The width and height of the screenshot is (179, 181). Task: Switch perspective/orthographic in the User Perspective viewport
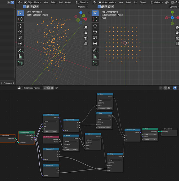86,43
